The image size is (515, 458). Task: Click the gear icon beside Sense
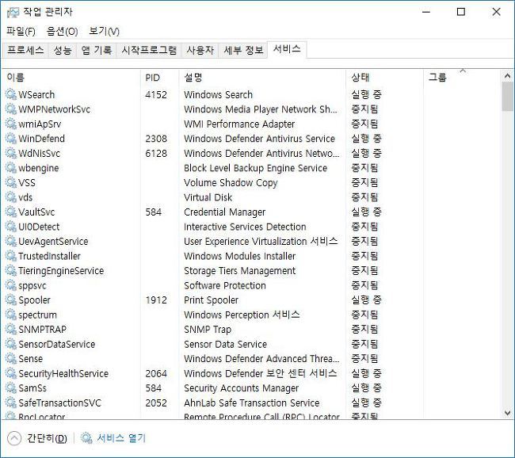click(x=11, y=359)
